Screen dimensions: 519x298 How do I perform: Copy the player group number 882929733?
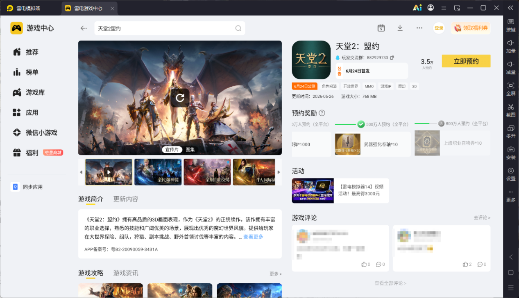(392, 58)
